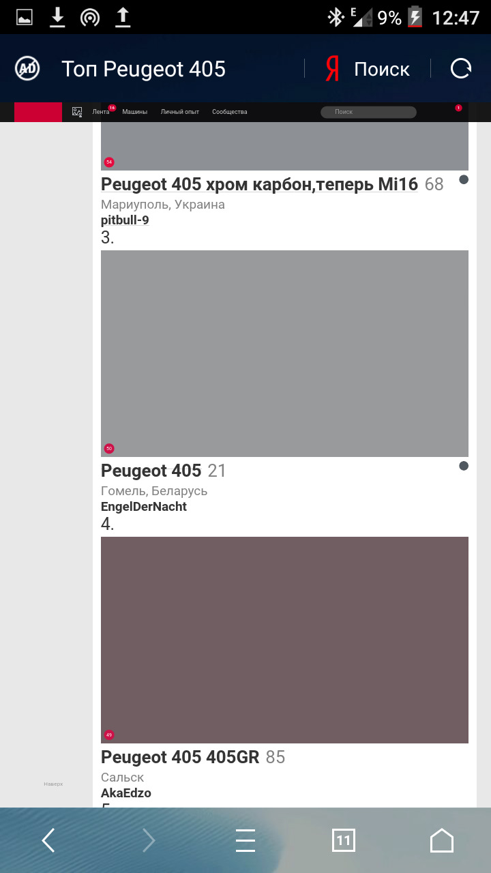The width and height of the screenshot is (491, 873).
Task: Open the browser hamburger menu
Action: [245, 840]
